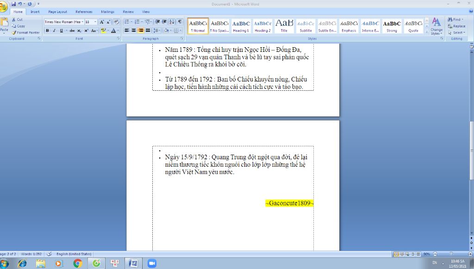Click the Paste clipboard icon

click(x=4, y=22)
